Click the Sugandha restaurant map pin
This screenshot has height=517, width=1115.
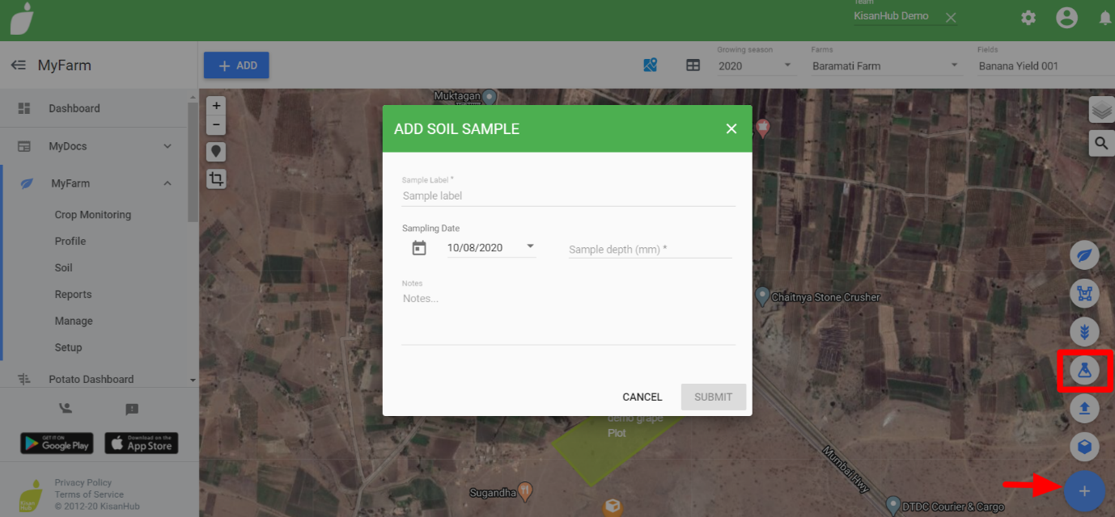coord(525,490)
